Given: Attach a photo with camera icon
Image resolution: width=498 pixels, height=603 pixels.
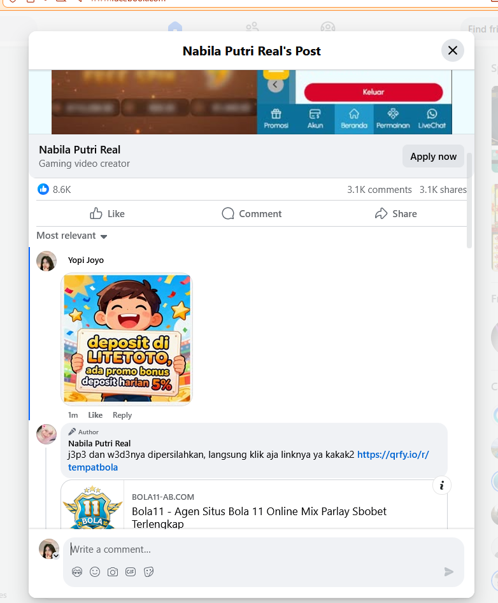Looking at the screenshot, I should [113, 572].
